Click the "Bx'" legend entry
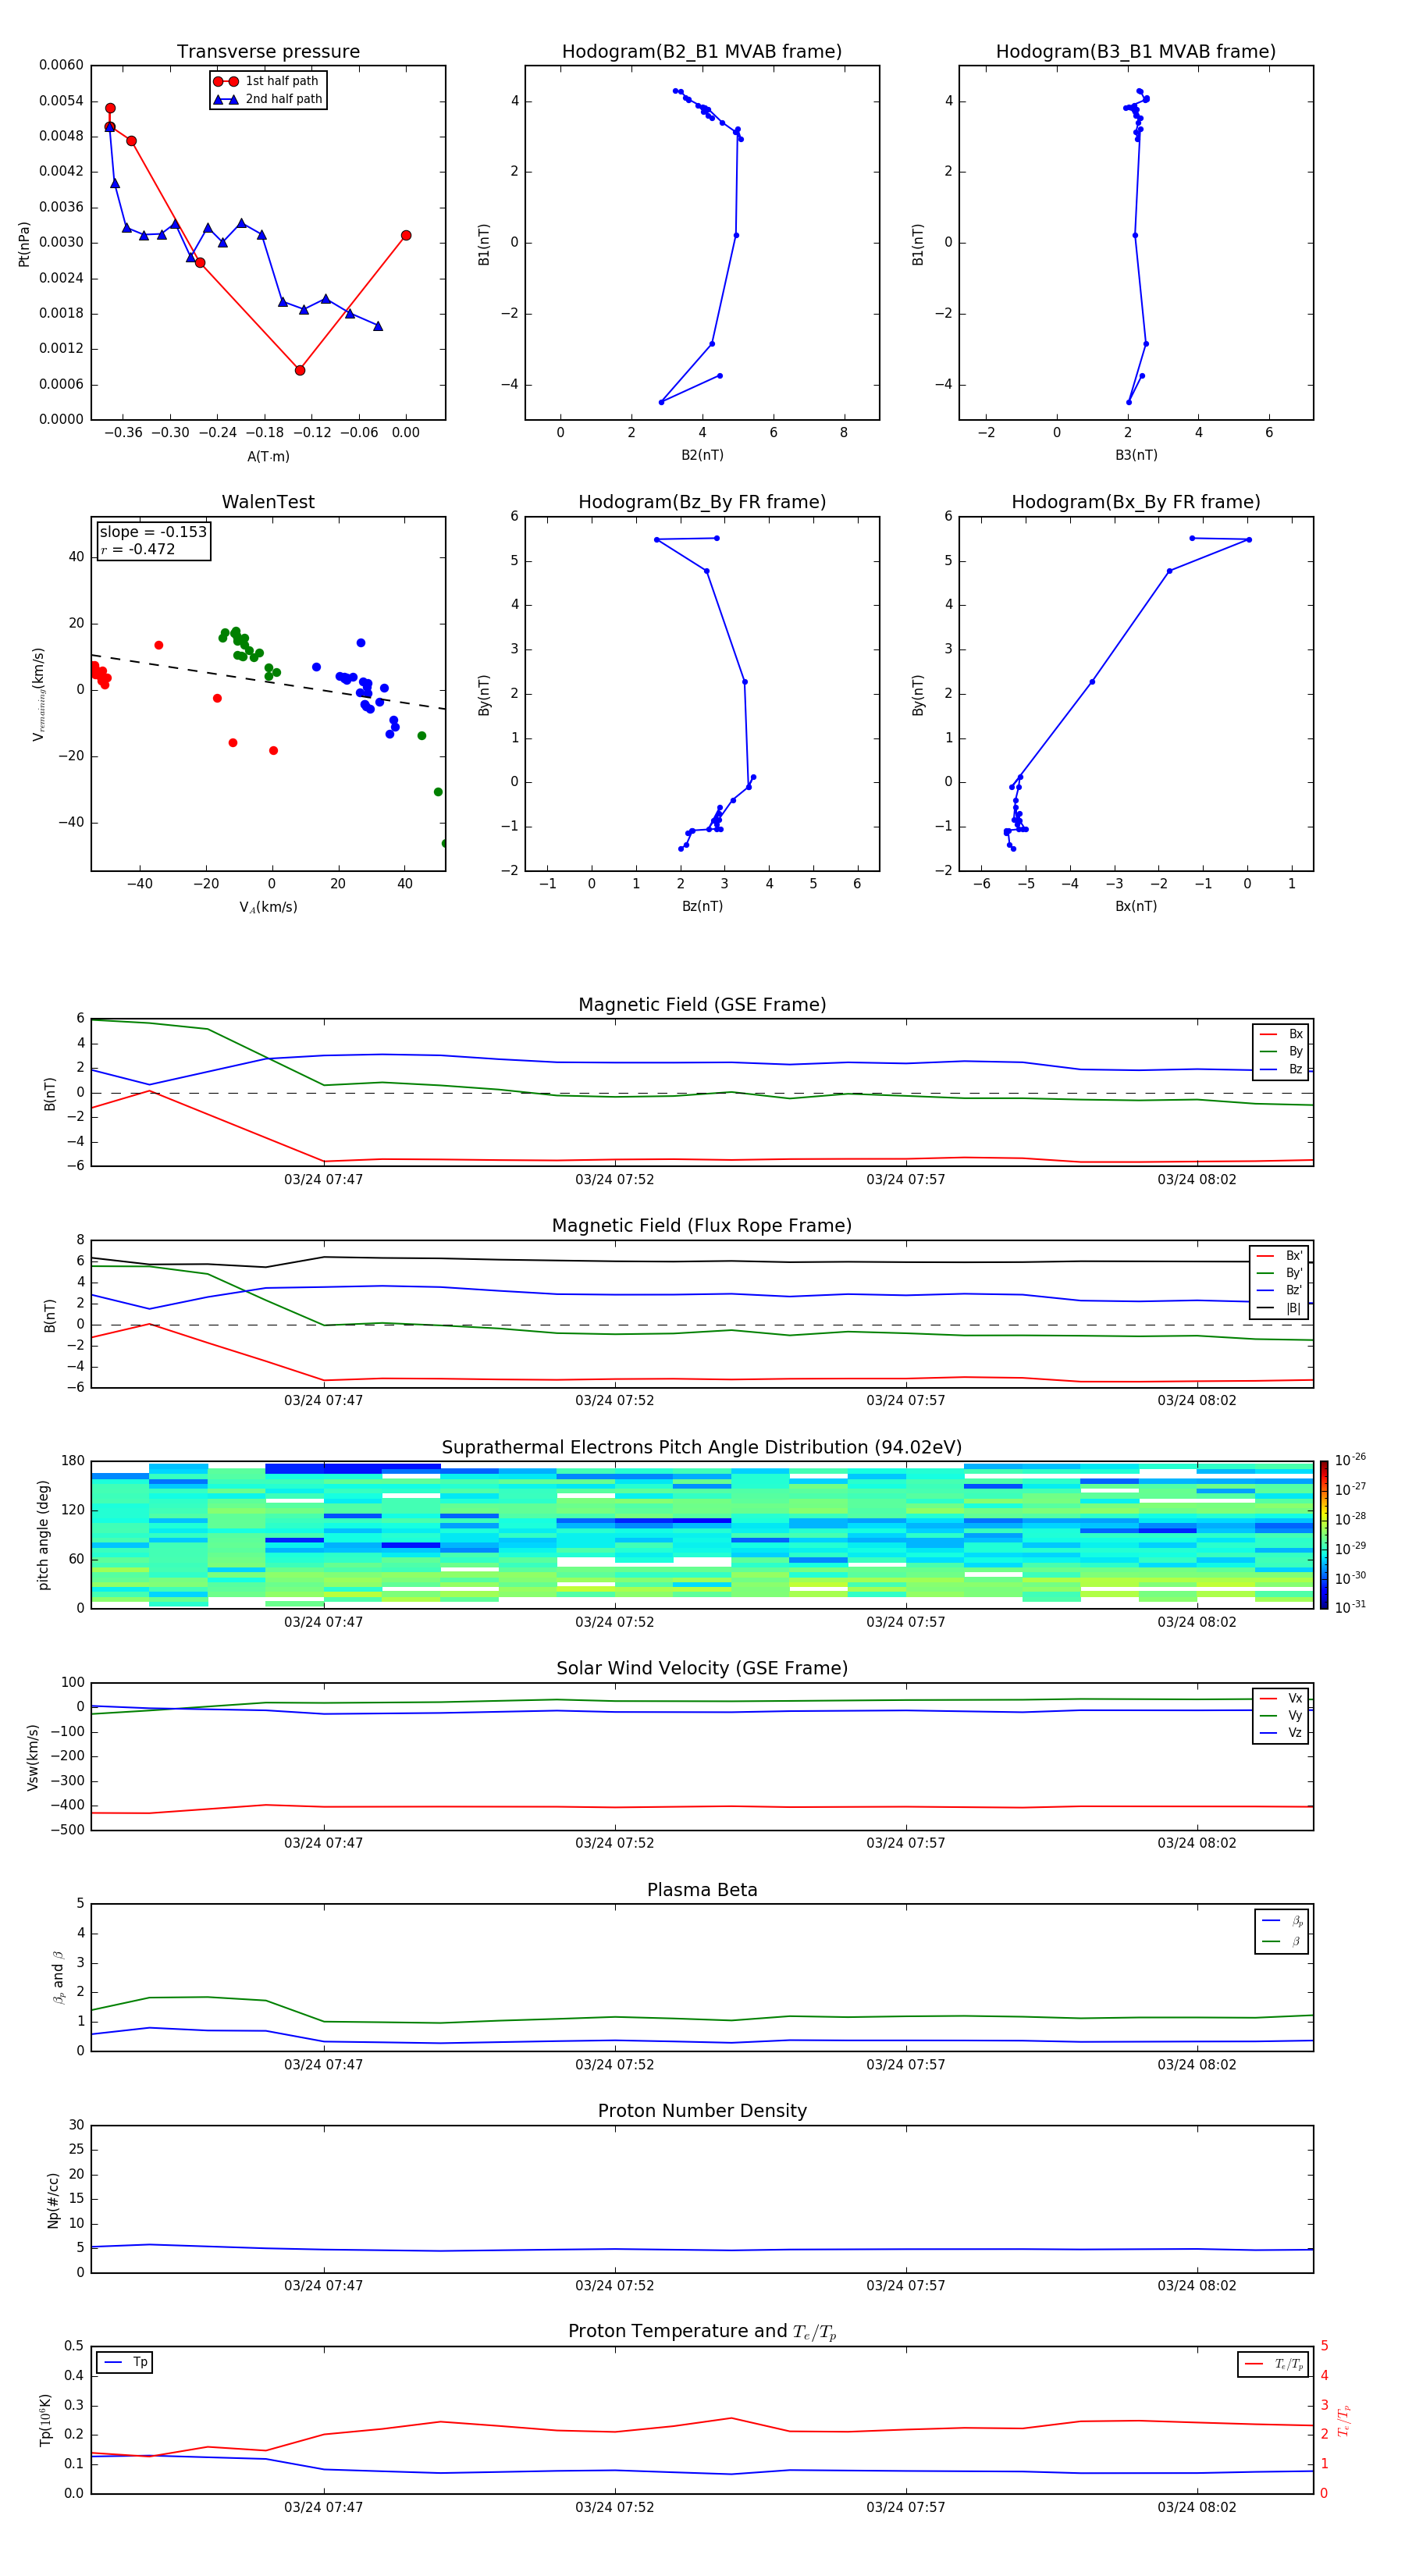The height and width of the screenshot is (2576, 1405). [1279, 1256]
